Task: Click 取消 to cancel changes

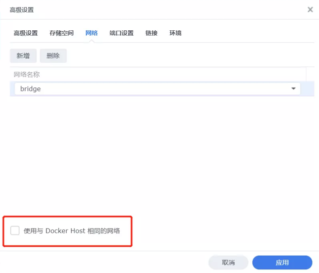Action: (228, 262)
